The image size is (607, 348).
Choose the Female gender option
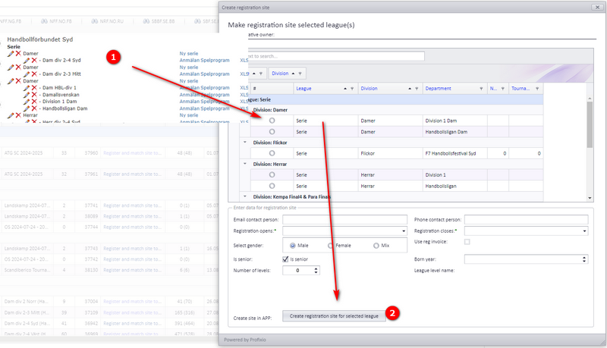coord(330,246)
